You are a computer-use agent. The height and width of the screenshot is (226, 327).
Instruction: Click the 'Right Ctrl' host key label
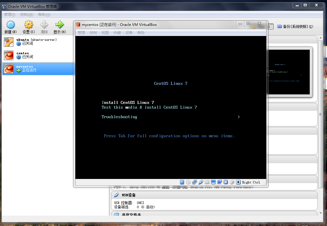(x=251, y=182)
